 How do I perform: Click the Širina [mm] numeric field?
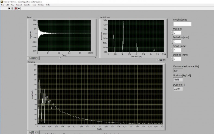[x=177, y=50]
